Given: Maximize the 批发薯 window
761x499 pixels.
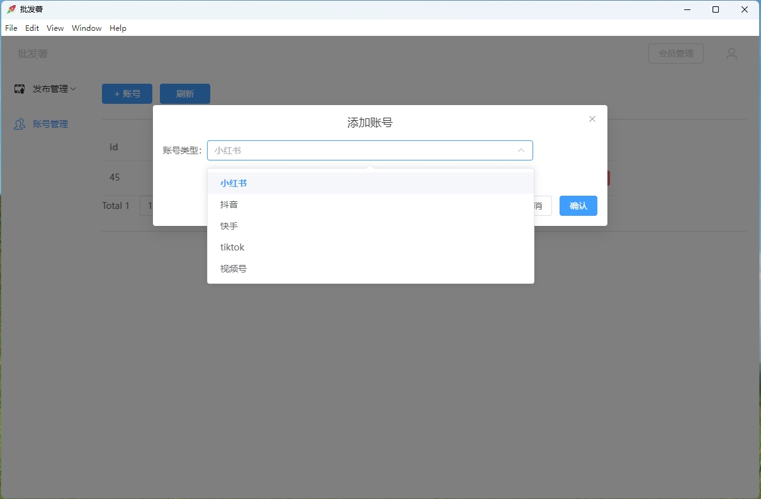Looking at the screenshot, I should click(716, 9).
